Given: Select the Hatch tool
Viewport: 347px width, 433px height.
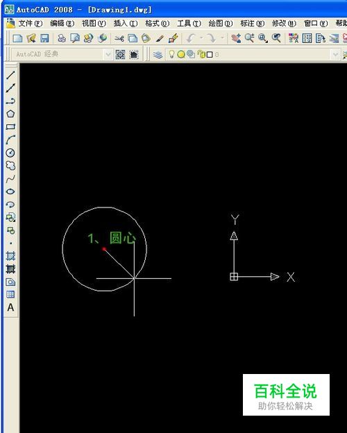Looking at the screenshot, I should 10,256.
